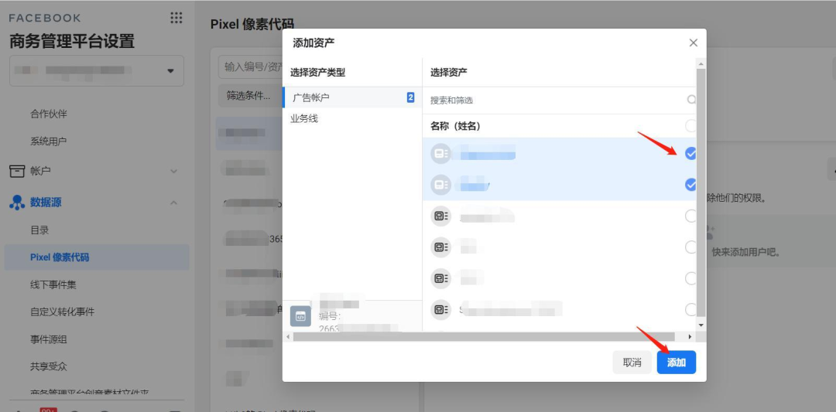Screen dimensions: 836x412
Task: Click the 名称（姓名） column header
Action: [456, 127]
